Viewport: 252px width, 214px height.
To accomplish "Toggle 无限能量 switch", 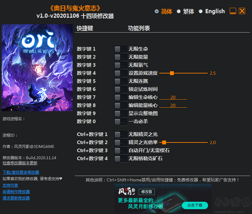I will [x=121, y=57].
